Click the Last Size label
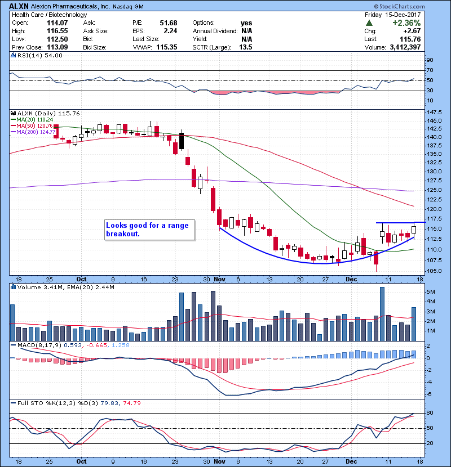The width and height of the screenshot is (451, 467). point(146,39)
